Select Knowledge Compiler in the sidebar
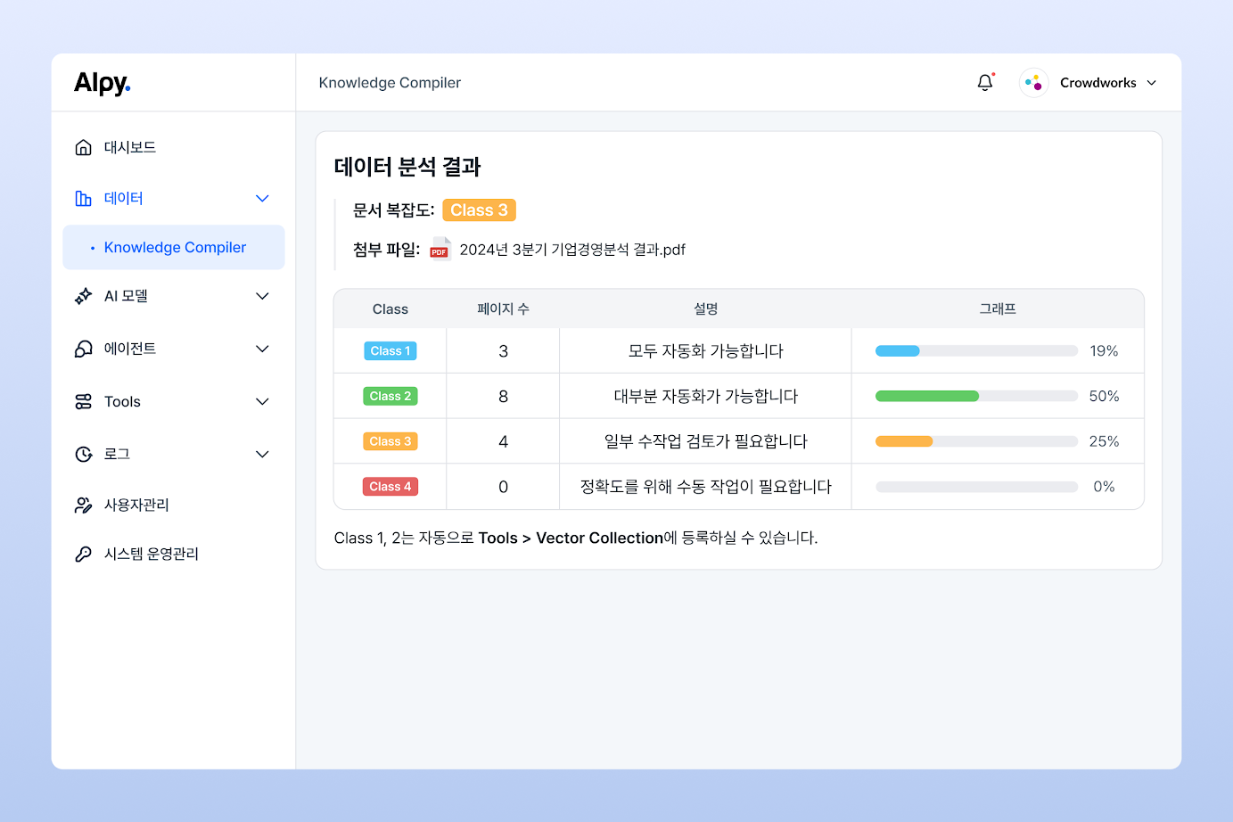Viewport: 1233px width, 822px height. click(x=175, y=248)
